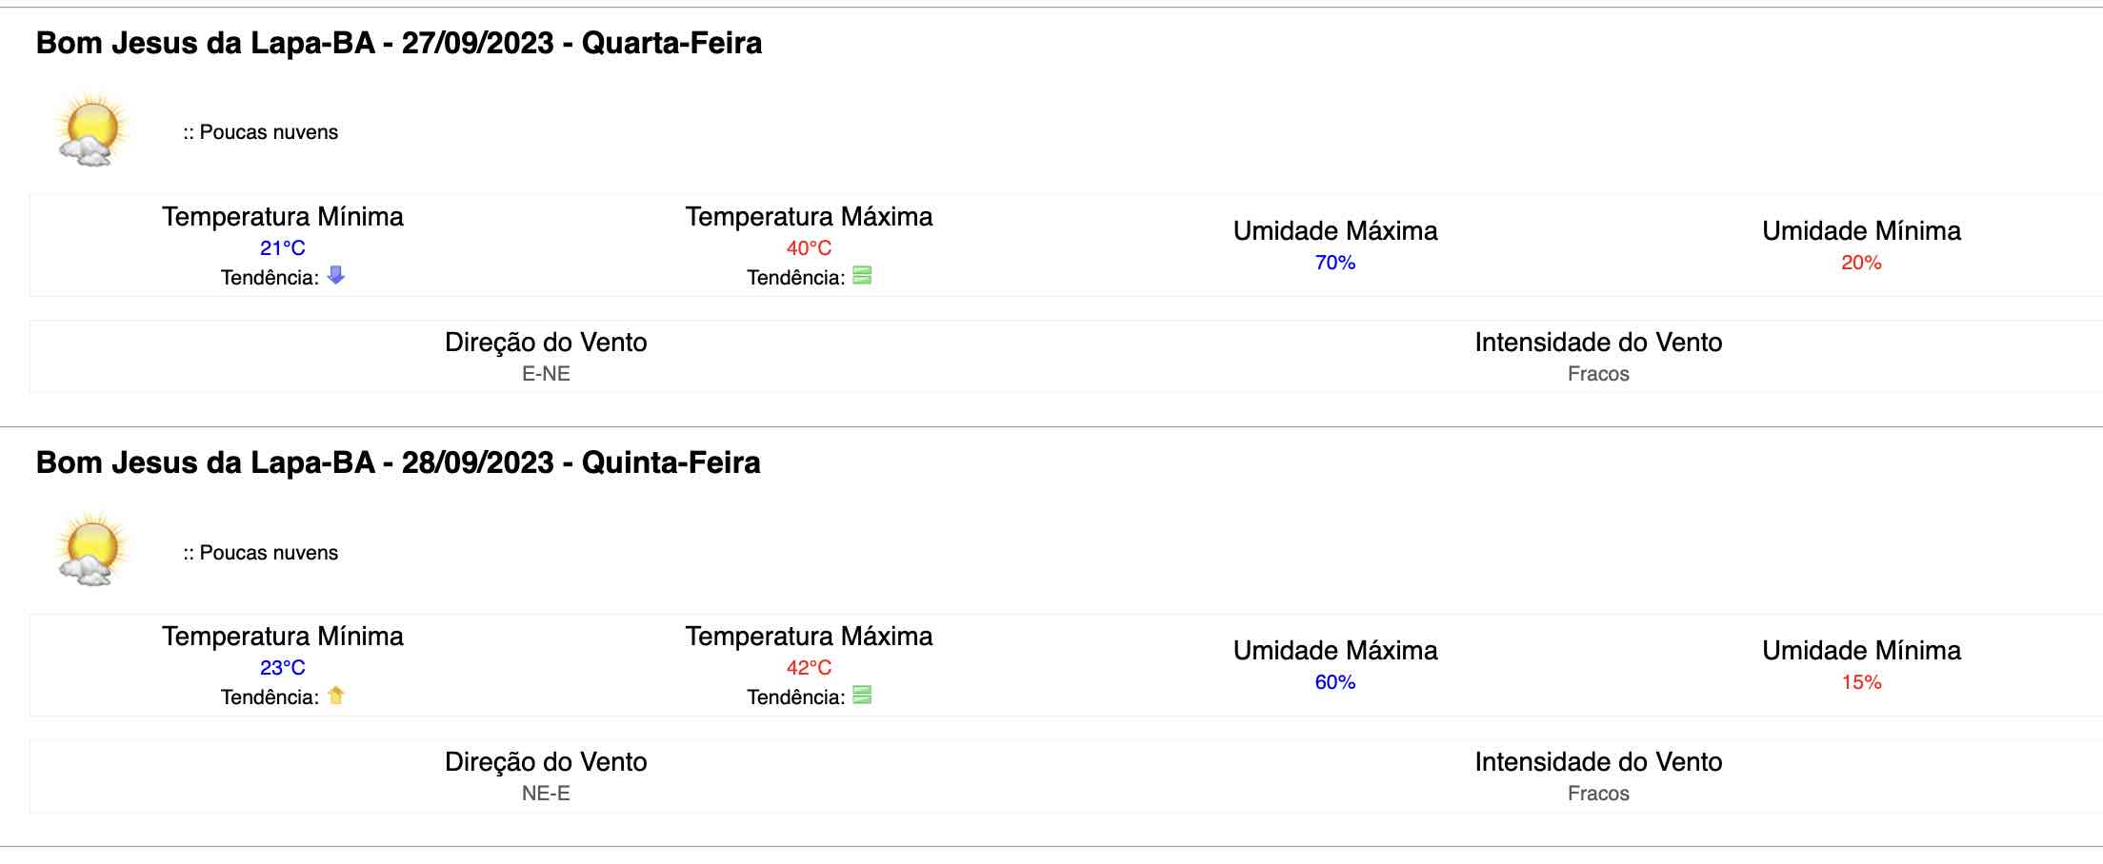Click the 21°C minimum temperature value
The image size is (2103, 864).
click(283, 248)
